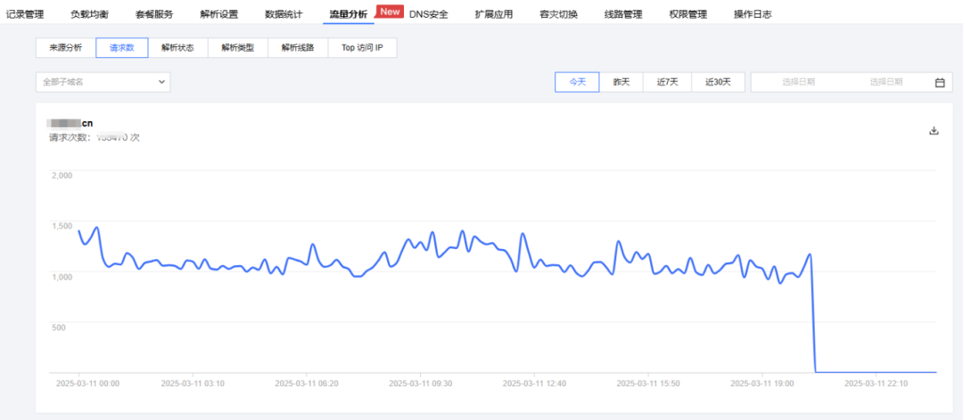This screenshot has height=420, width=963.
Task: Open the 套餐服务 tab
Action: 154,14
